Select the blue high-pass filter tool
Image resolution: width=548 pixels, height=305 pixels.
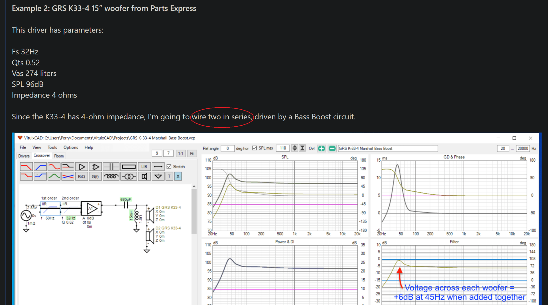tap(40, 167)
